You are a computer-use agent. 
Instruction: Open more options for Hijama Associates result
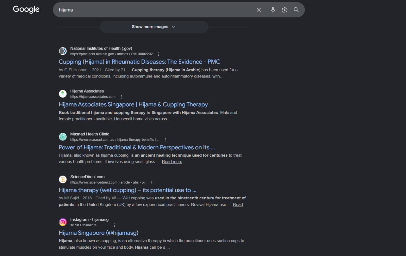[x=121, y=97]
